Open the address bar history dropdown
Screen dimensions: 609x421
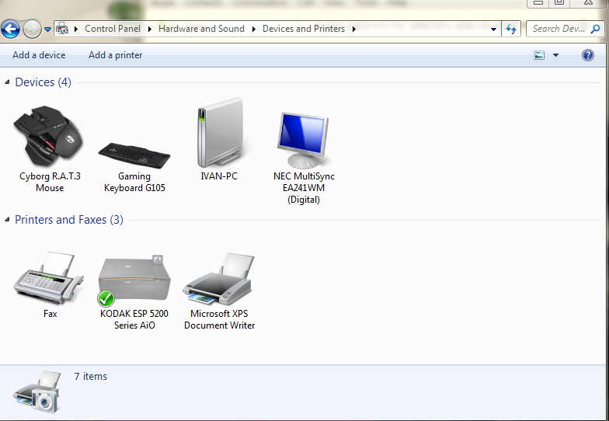[x=494, y=30]
